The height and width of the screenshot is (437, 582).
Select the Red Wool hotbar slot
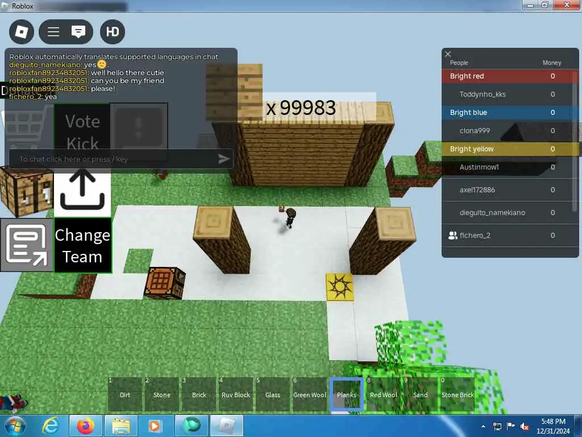[384, 394]
